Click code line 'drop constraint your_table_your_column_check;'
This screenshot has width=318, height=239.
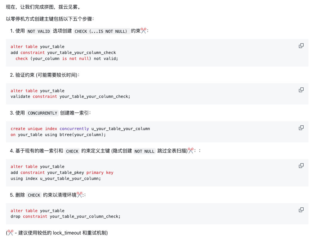click(65, 216)
